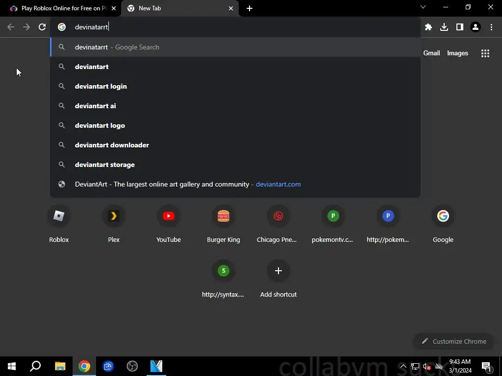Viewport: 502px width, 376px height.
Task: Open the network tray icon
Action: click(x=415, y=366)
